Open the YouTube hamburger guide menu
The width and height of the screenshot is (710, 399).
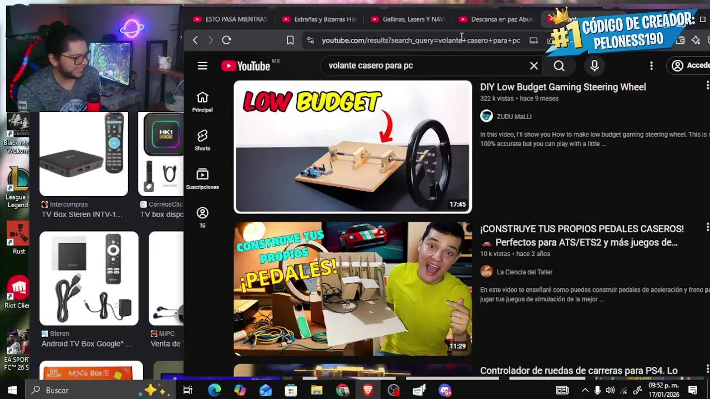tap(202, 66)
